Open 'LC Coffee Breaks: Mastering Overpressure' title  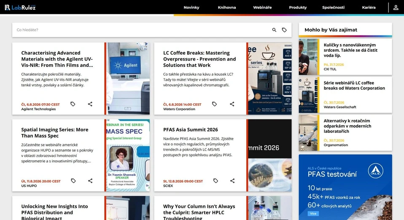pyautogui.click(x=199, y=59)
